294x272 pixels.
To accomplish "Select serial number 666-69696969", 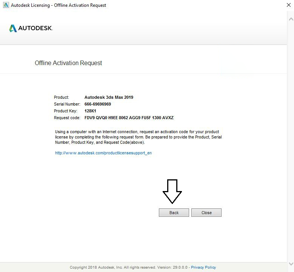I will coord(98,104).
